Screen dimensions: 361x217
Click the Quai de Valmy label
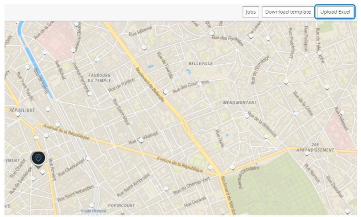click(41, 81)
